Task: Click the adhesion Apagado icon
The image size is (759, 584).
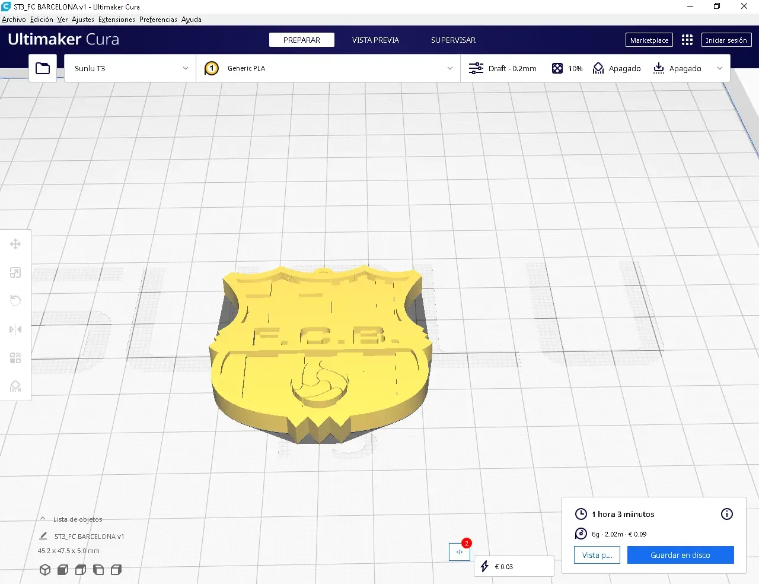Action: coord(659,68)
